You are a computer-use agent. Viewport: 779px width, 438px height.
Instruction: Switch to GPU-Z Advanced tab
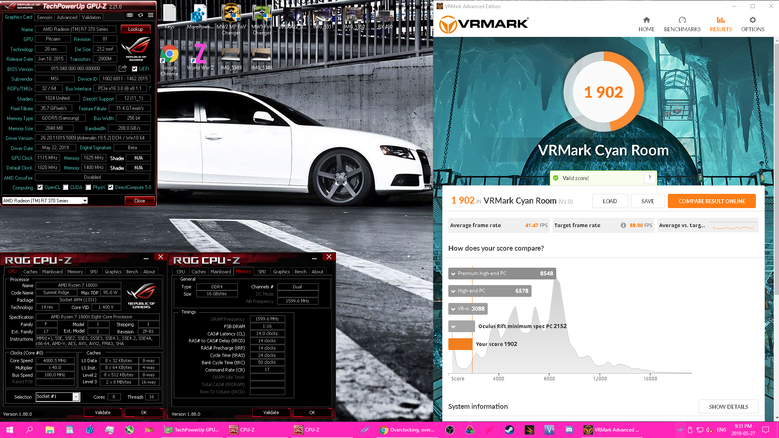pyautogui.click(x=67, y=17)
